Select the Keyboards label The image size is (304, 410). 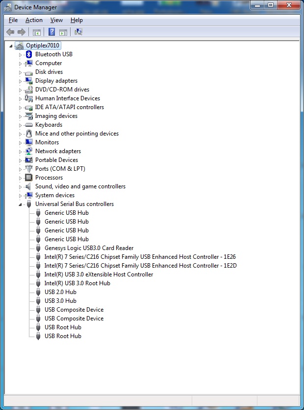pyautogui.click(x=49, y=125)
